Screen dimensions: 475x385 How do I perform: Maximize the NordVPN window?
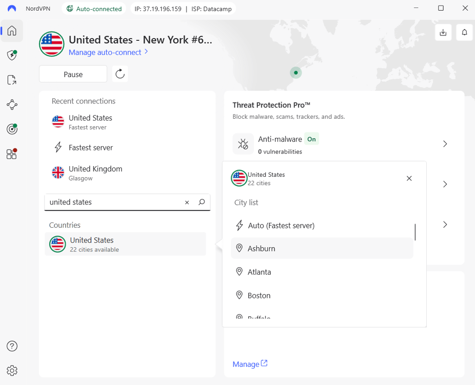click(x=441, y=8)
